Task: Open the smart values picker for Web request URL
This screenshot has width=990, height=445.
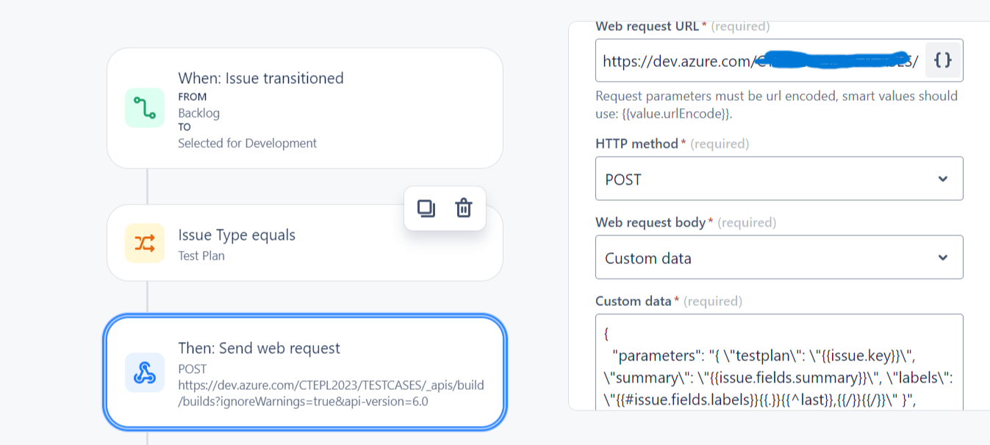Action: point(941,60)
